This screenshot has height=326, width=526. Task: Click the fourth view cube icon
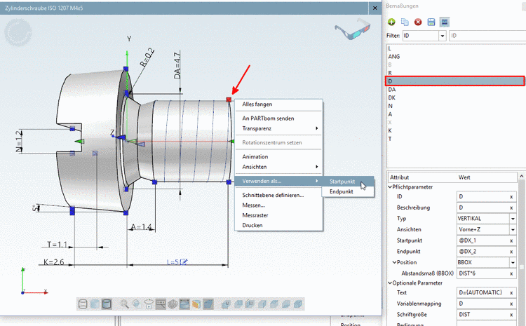pyautogui.click(x=262, y=304)
